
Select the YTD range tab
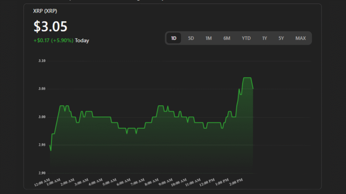[246, 38]
